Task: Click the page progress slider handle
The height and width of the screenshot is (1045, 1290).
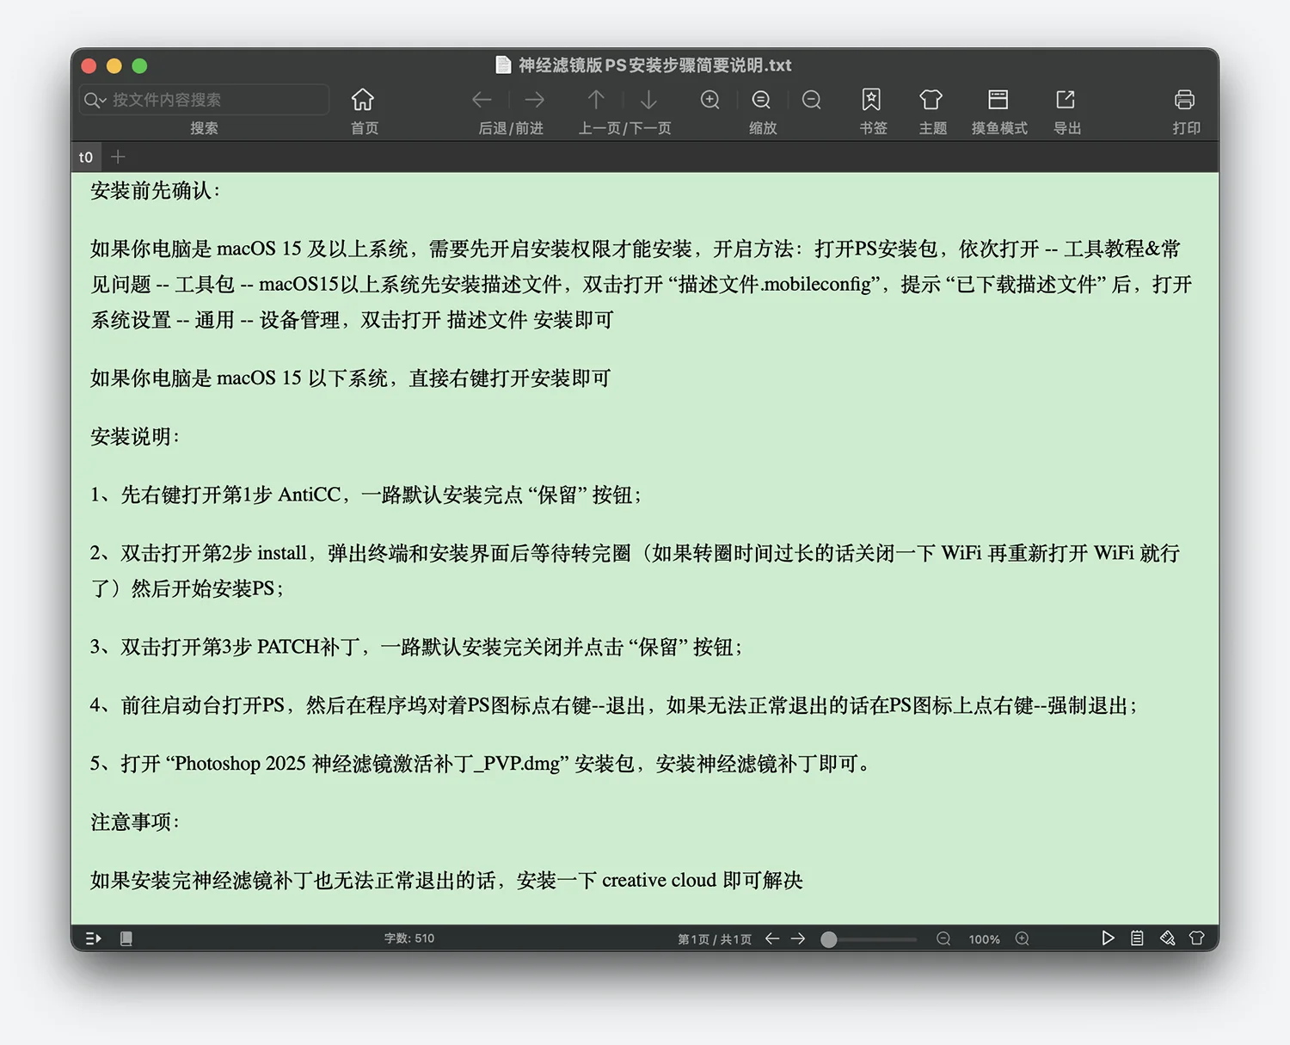Action: point(829,939)
